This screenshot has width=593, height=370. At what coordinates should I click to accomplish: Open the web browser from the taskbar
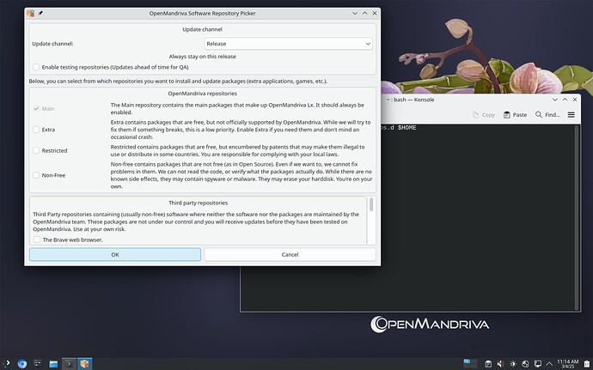22,363
